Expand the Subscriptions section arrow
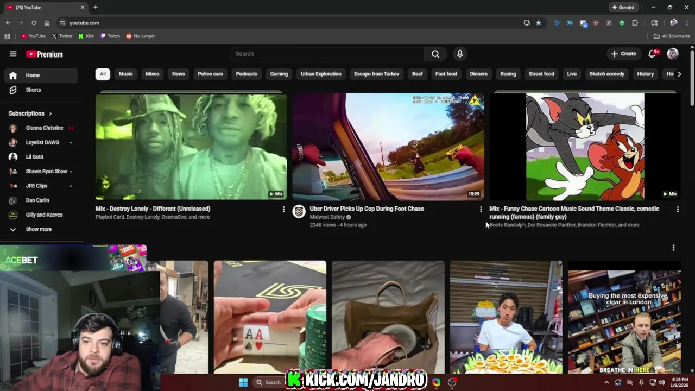The width and height of the screenshot is (695, 391). point(50,113)
